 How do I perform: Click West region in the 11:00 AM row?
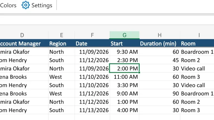[x=62, y=77]
